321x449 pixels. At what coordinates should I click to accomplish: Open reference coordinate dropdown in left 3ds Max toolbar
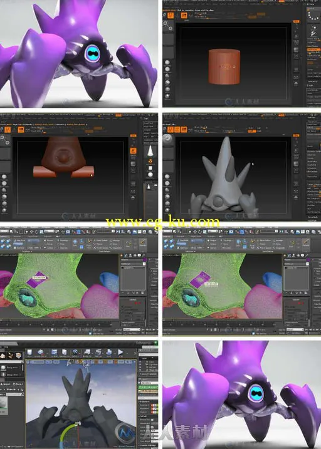click(50, 231)
